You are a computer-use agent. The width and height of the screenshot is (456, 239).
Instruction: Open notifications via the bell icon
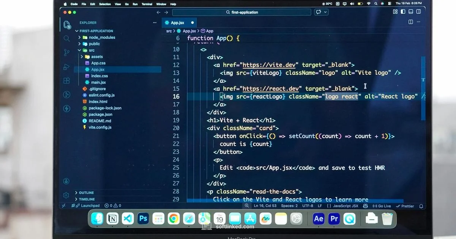(x=421, y=206)
